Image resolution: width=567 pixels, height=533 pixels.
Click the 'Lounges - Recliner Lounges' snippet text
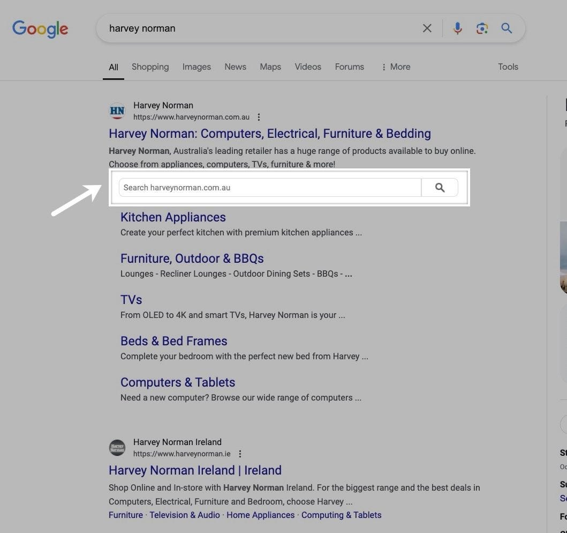coord(236,274)
